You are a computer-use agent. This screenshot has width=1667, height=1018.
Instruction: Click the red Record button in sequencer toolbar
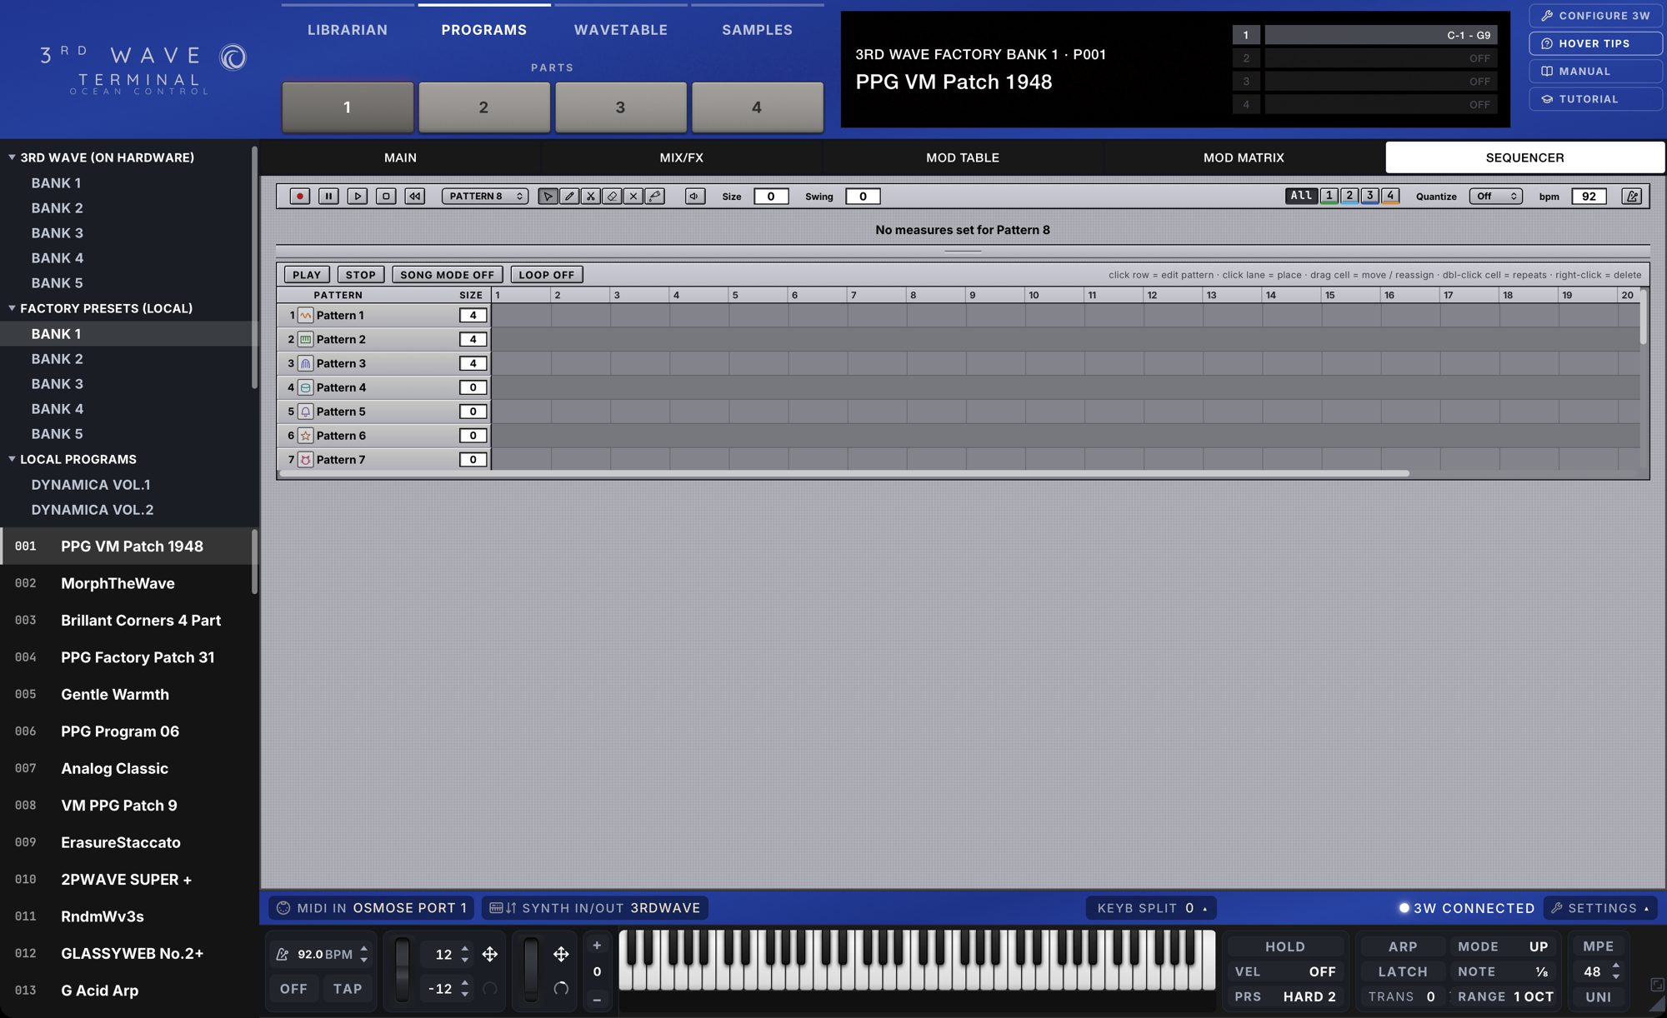tap(300, 197)
